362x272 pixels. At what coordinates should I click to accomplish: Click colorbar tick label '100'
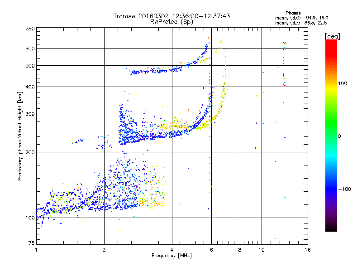343,83
